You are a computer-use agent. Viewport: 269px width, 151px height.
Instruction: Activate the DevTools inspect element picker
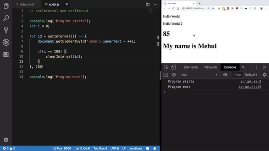click(166, 67)
